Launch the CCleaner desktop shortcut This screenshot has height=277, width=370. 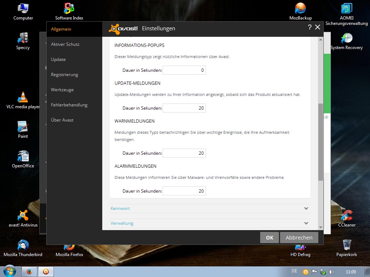pos(347,218)
